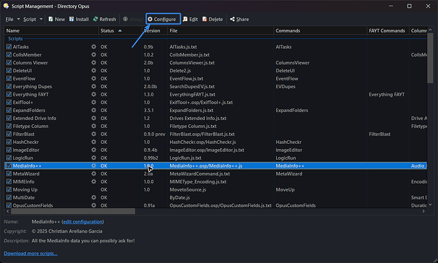The image size is (438, 263).
Task: Sort by the Status column header
Action: 120,30
